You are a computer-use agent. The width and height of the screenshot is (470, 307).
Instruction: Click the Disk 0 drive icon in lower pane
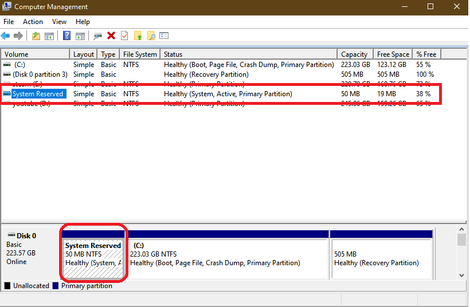pos(11,235)
